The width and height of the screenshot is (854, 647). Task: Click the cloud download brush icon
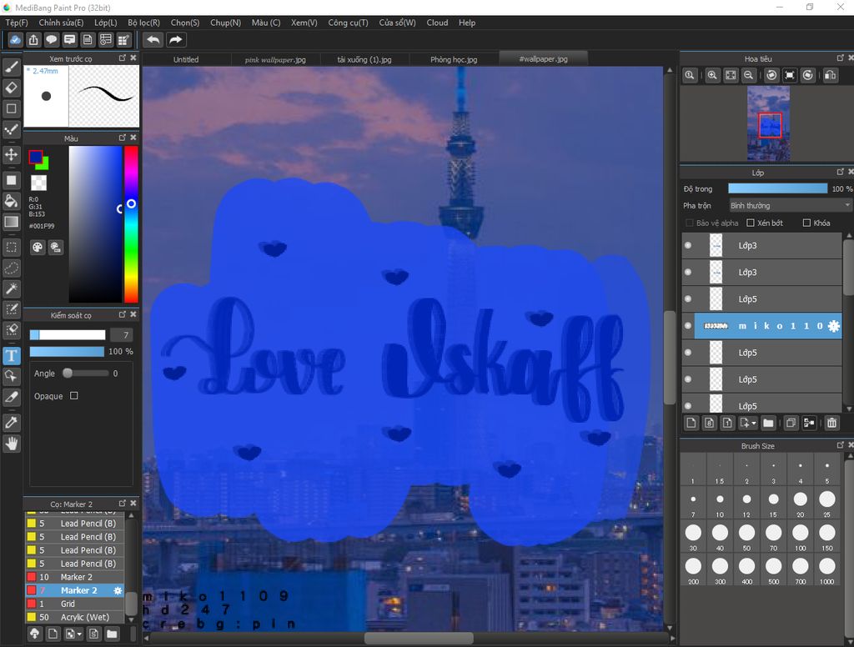[x=35, y=634]
